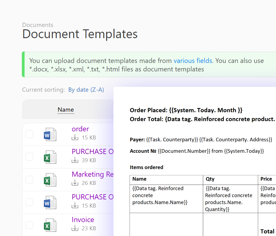Click the 15 KB size under order
276x236 pixels.
(x=89, y=137)
